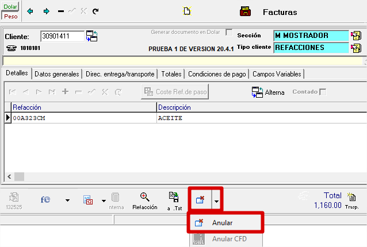Toggle the Contado checkbox
The width and height of the screenshot is (367, 247).
(x=323, y=92)
